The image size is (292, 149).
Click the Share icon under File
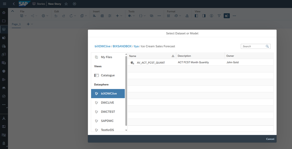pyautogui.click(x=33, y=16)
